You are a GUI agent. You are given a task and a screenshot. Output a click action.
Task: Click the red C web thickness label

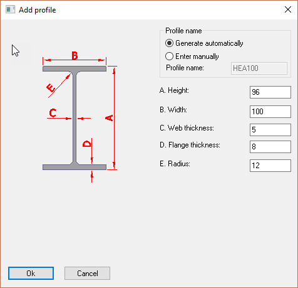[53, 113]
